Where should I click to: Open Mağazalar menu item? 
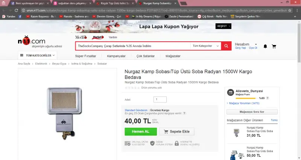pos(173,56)
